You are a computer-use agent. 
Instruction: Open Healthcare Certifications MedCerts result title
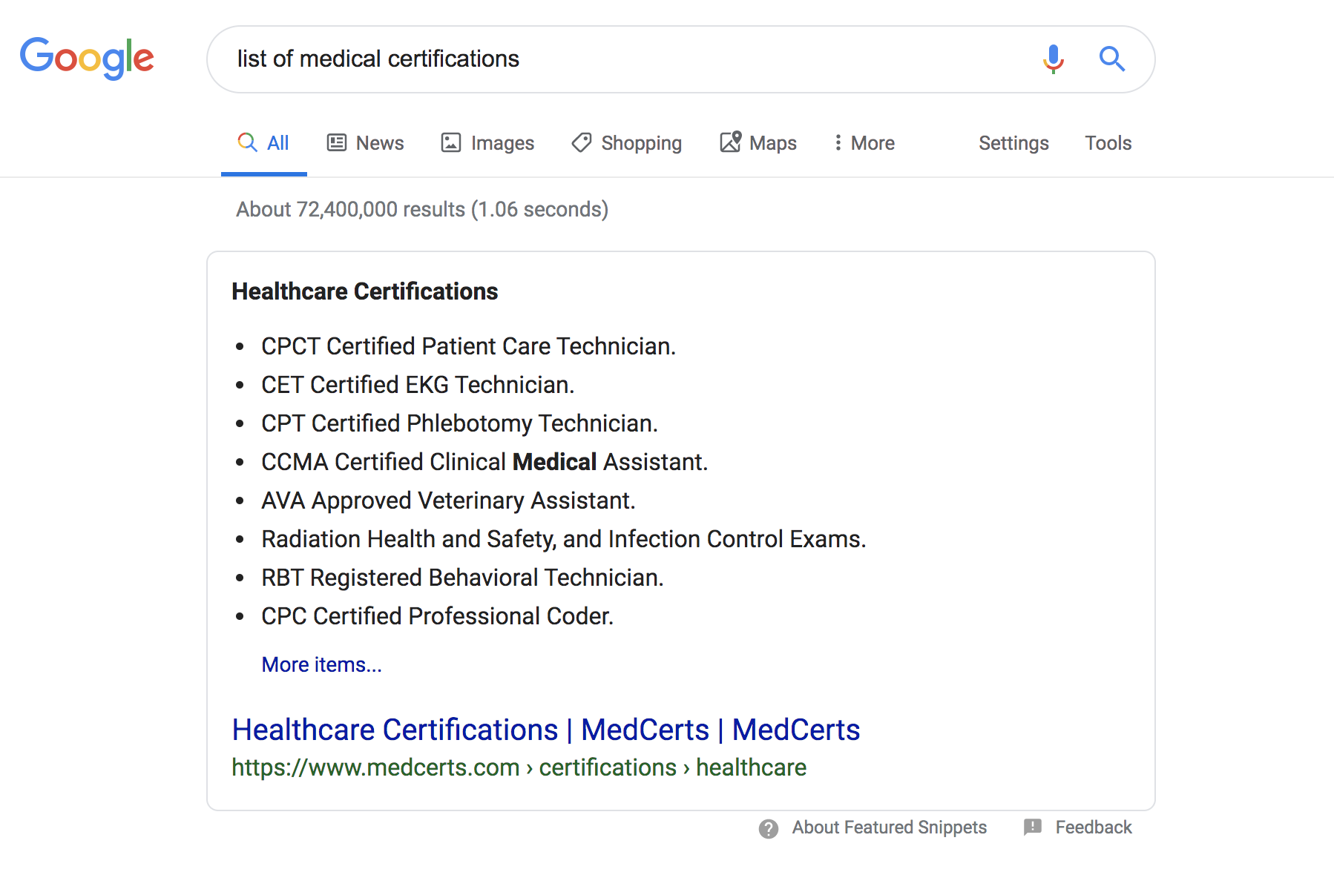[x=546, y=730]
